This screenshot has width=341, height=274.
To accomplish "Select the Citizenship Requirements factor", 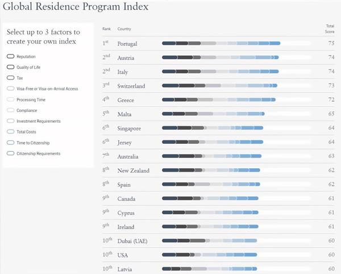I will click(x=10, y=153).
